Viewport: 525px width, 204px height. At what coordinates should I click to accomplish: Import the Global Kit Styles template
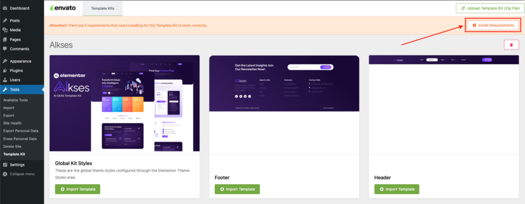78,189
